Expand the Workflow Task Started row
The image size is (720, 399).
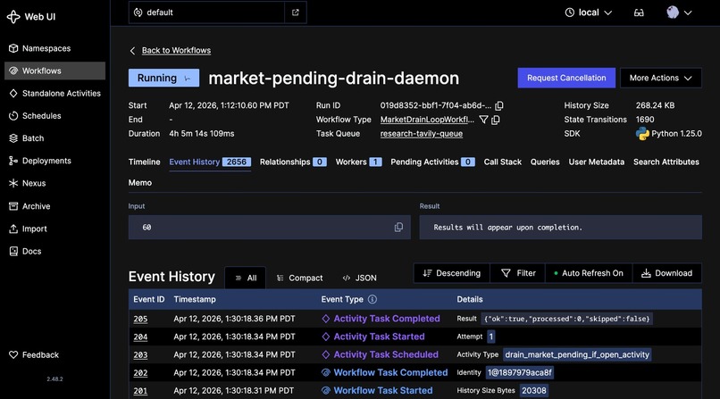[x=415, y=390]
